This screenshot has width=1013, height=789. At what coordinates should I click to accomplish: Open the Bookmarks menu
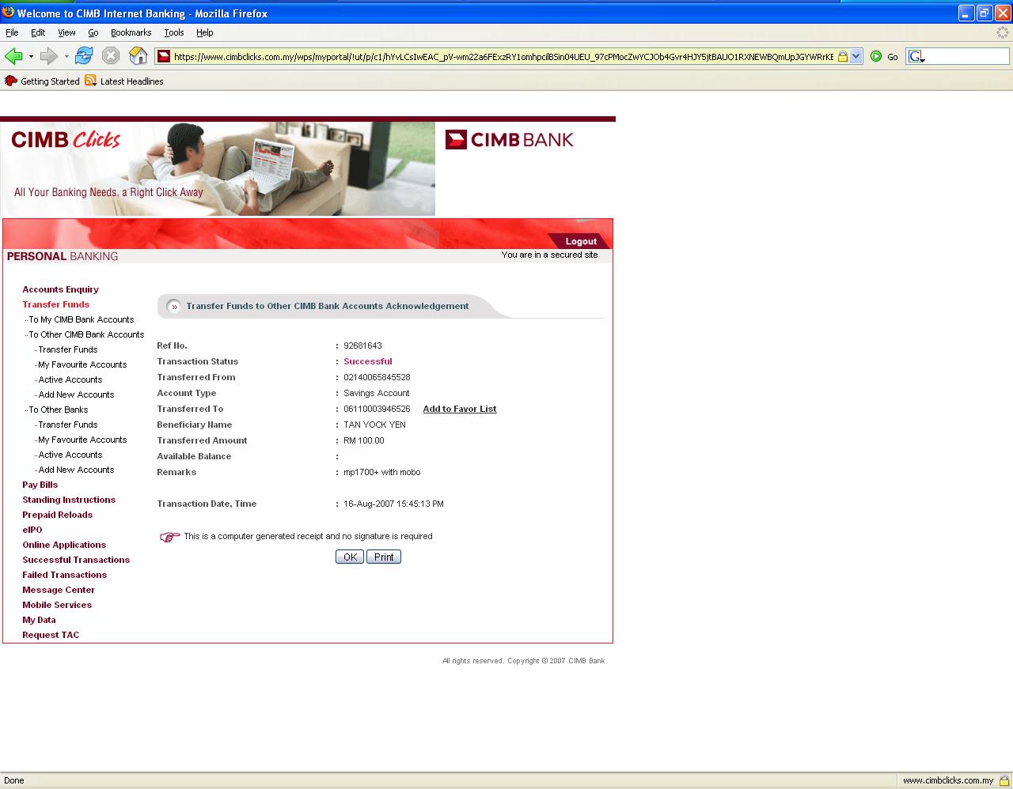coord(131,32)
